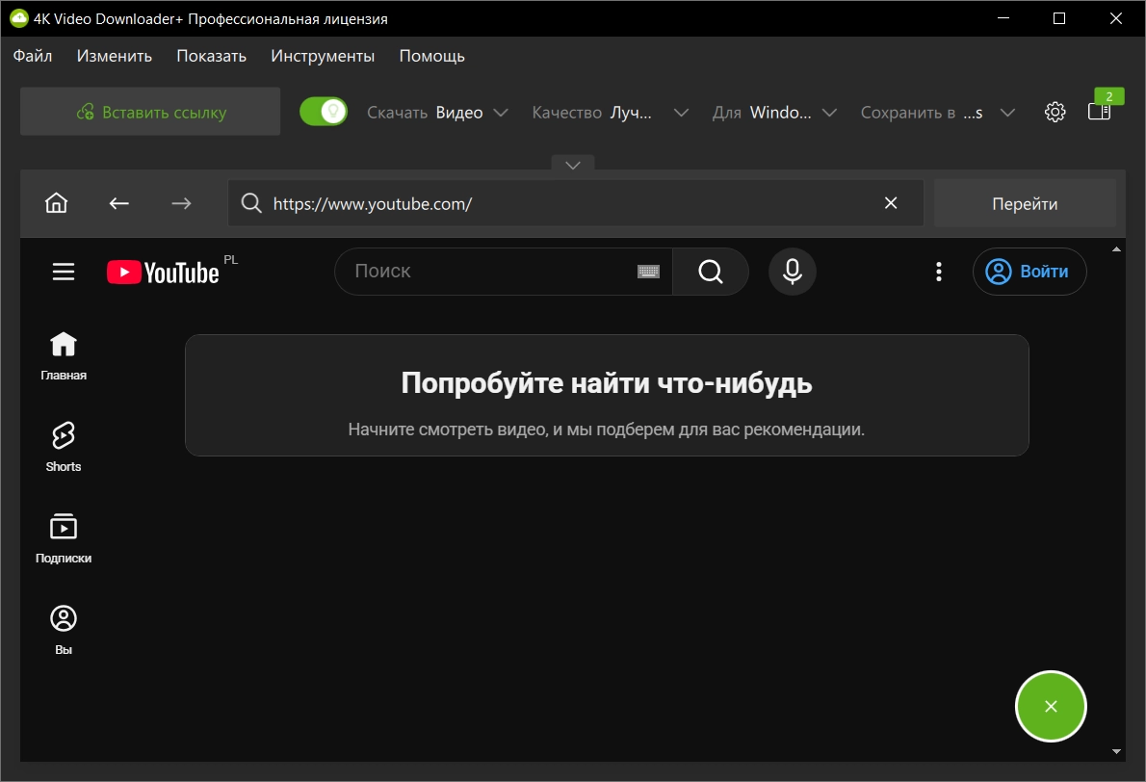Open the on-screen keyboard in search box
This screenshot has width=1146, height=782.
point(648,272)
